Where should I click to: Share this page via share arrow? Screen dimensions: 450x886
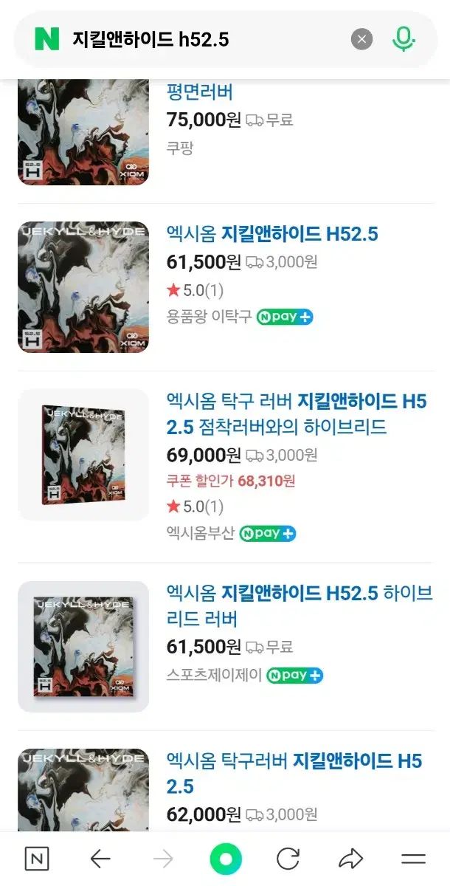pos(350,859)
